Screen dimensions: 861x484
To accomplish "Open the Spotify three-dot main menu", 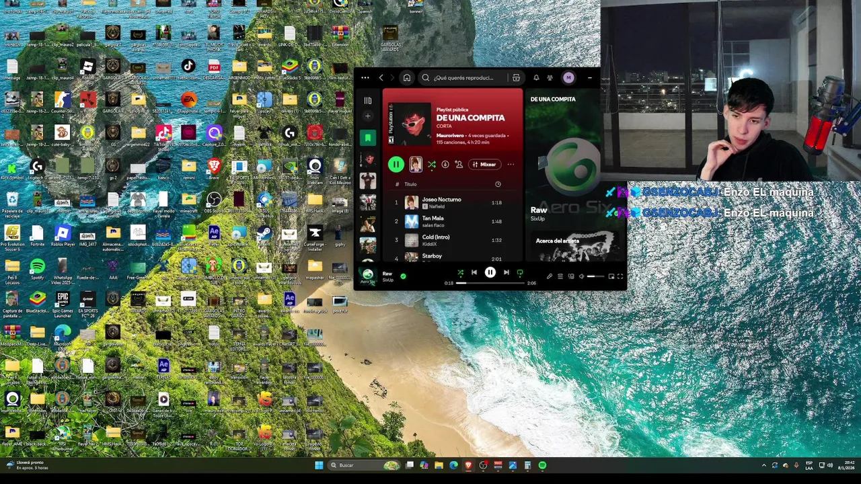I will [365, 78].
